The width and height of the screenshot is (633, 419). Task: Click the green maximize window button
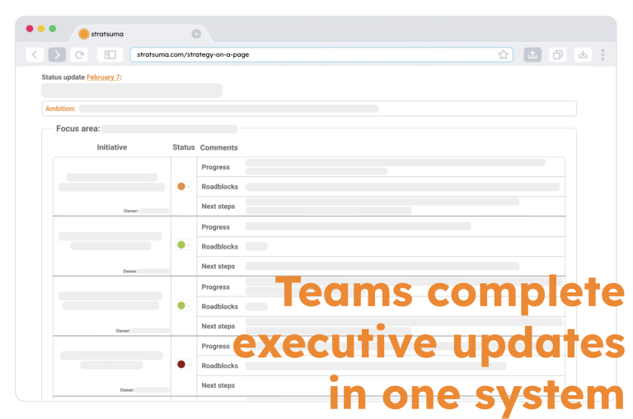click(53, 28)
